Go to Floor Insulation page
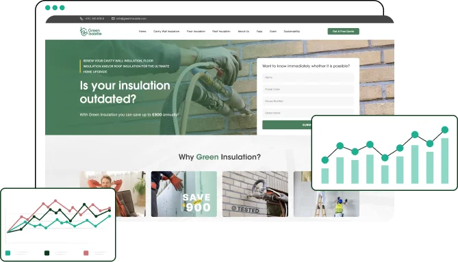The height and width of the screenshot is (262, 458). click(x=196, y=31)
